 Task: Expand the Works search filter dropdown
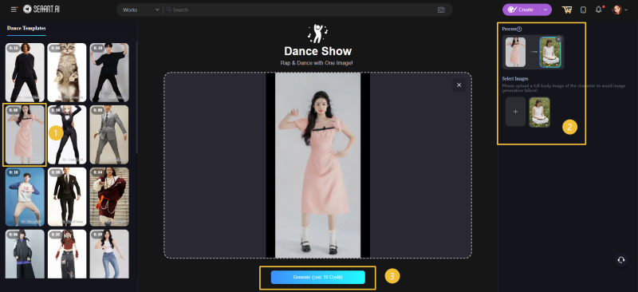(x=140, y=10)
